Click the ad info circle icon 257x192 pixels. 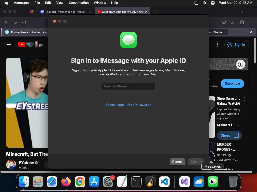click(x=241, y=64)
